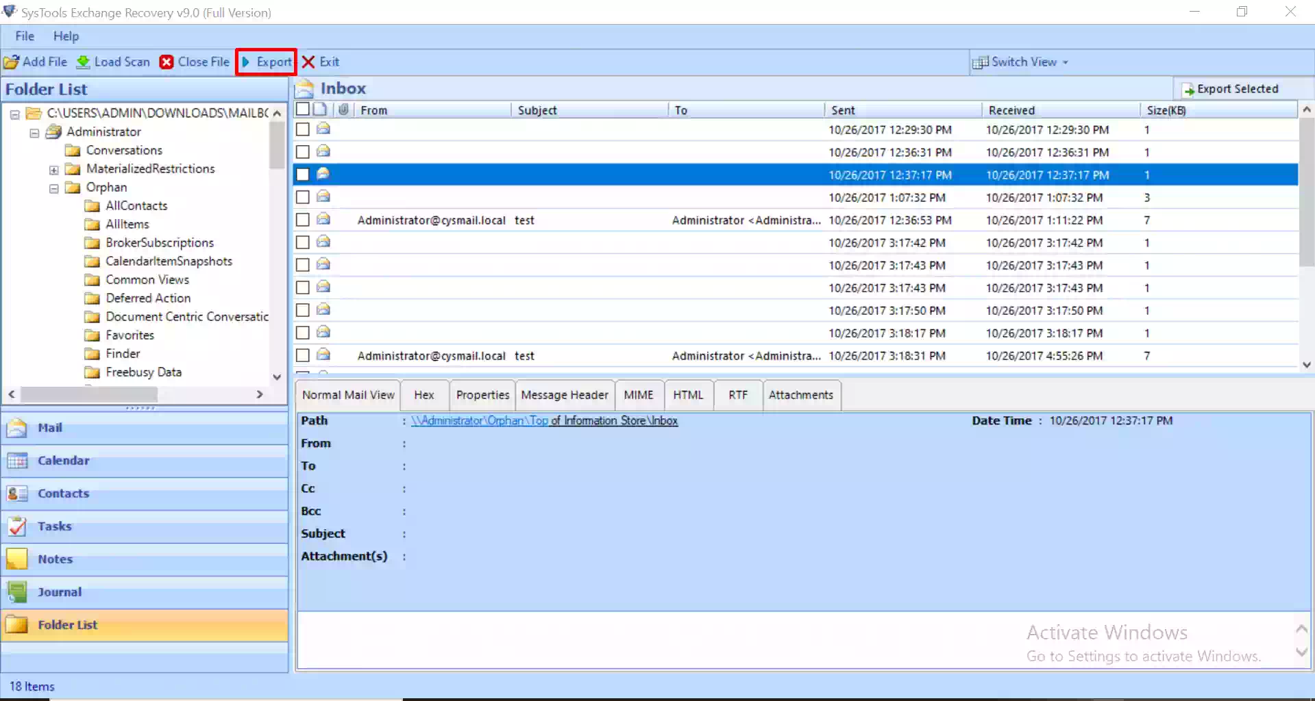The height and width of the screenshot is (701, 1315).
Task: Expand the MaterializedRestrictions folder
Action: 54,170
